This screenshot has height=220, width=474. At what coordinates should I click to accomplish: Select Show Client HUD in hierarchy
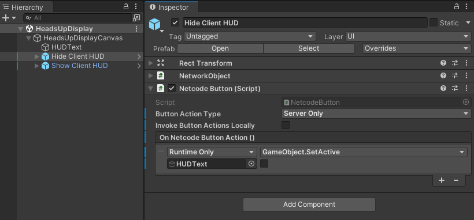click(80, 66)
